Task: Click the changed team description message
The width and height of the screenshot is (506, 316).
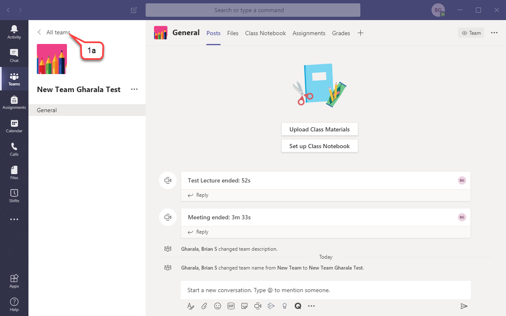Action: tap(229, 249)
